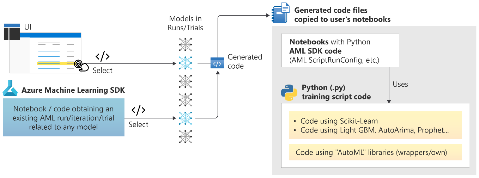Click the notebook with document icon
The image size is (479, 178).
pos(281,13)
